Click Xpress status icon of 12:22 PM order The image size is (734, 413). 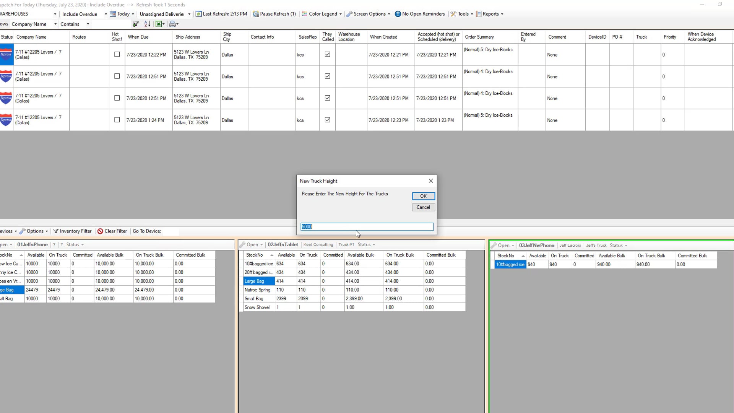point(6,54)
